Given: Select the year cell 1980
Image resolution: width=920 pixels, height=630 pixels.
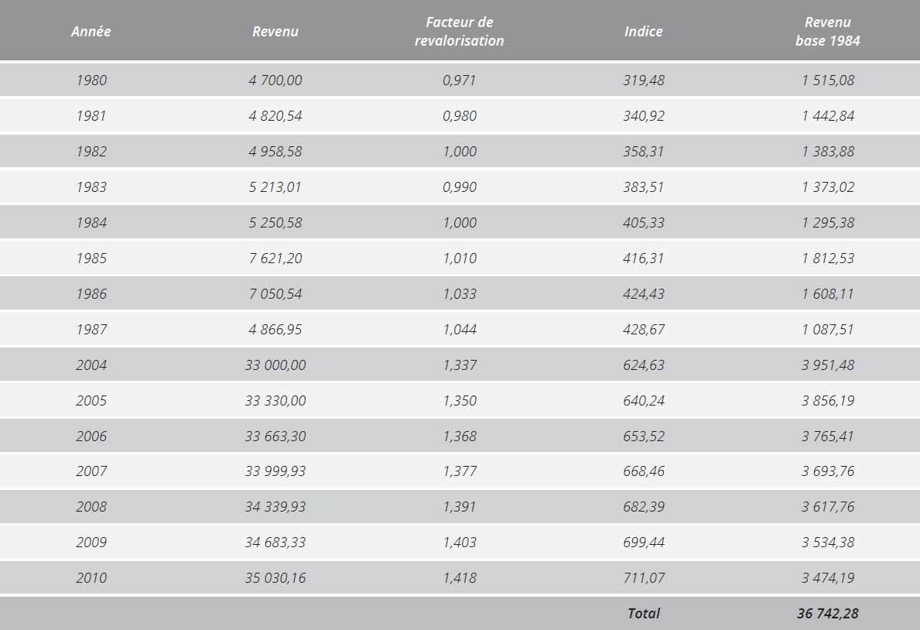Looking at the screenshot, I should click(x=91, y=80).
